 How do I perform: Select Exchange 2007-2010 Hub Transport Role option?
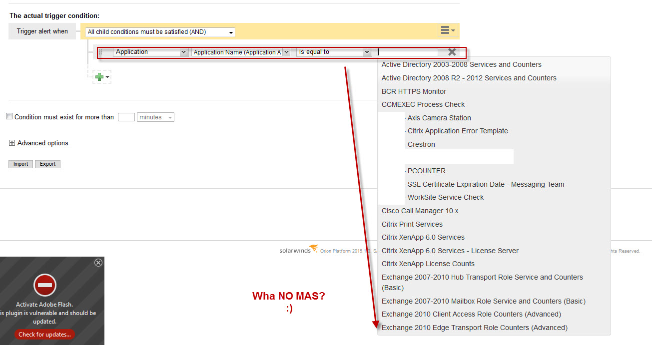(x=482, y=282)
